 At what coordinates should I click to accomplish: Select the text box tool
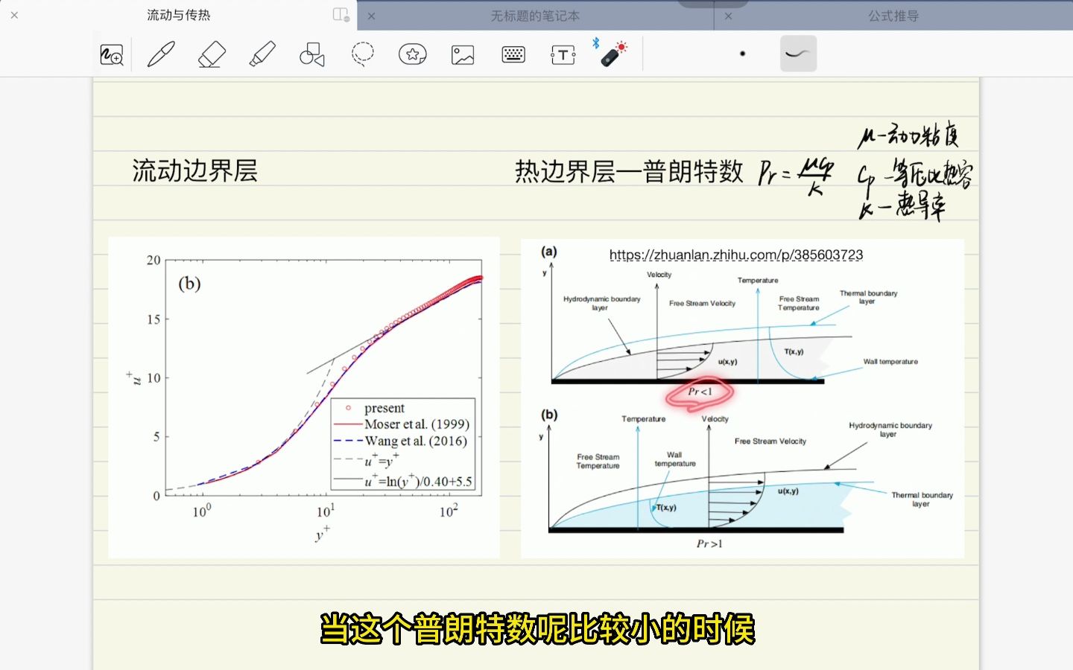point(563,54)
